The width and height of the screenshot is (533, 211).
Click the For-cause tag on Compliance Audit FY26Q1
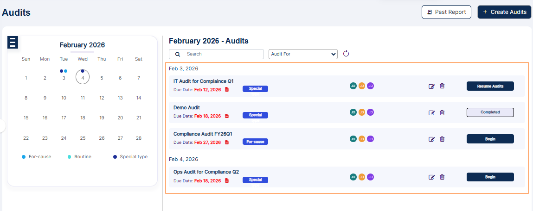[x=255, y=142]
